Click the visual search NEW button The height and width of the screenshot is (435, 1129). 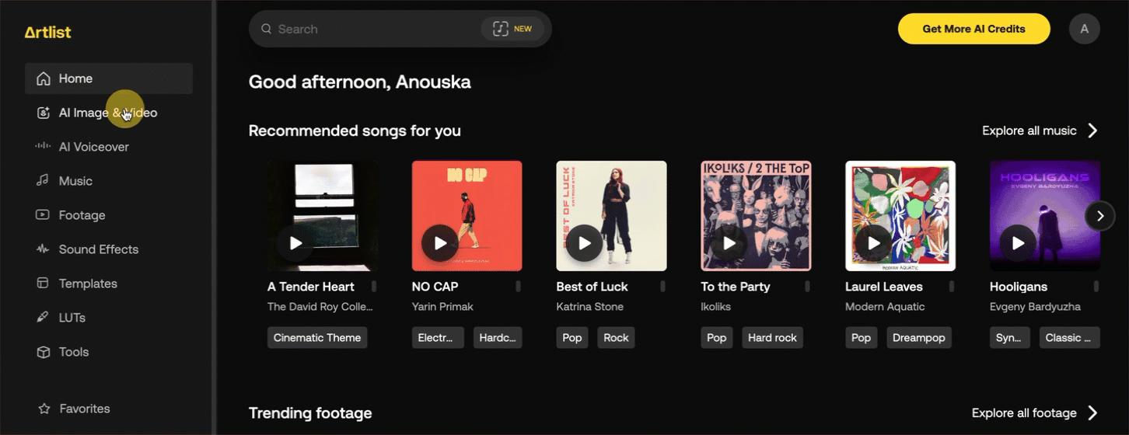(x=512, y=29)
